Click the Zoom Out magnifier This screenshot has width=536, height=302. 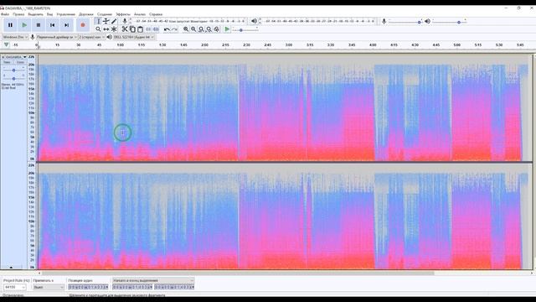193,29
